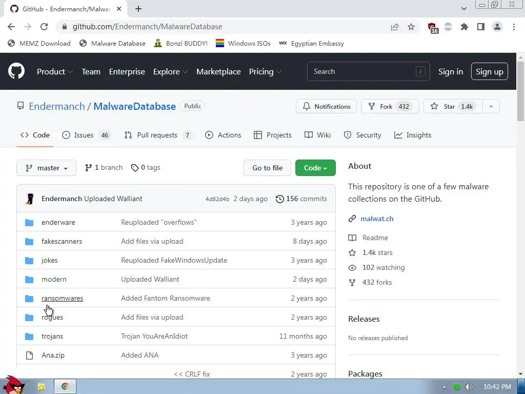The image size is (525, 394).
Task: Expand the Explore menu
Action: [170, 71]
